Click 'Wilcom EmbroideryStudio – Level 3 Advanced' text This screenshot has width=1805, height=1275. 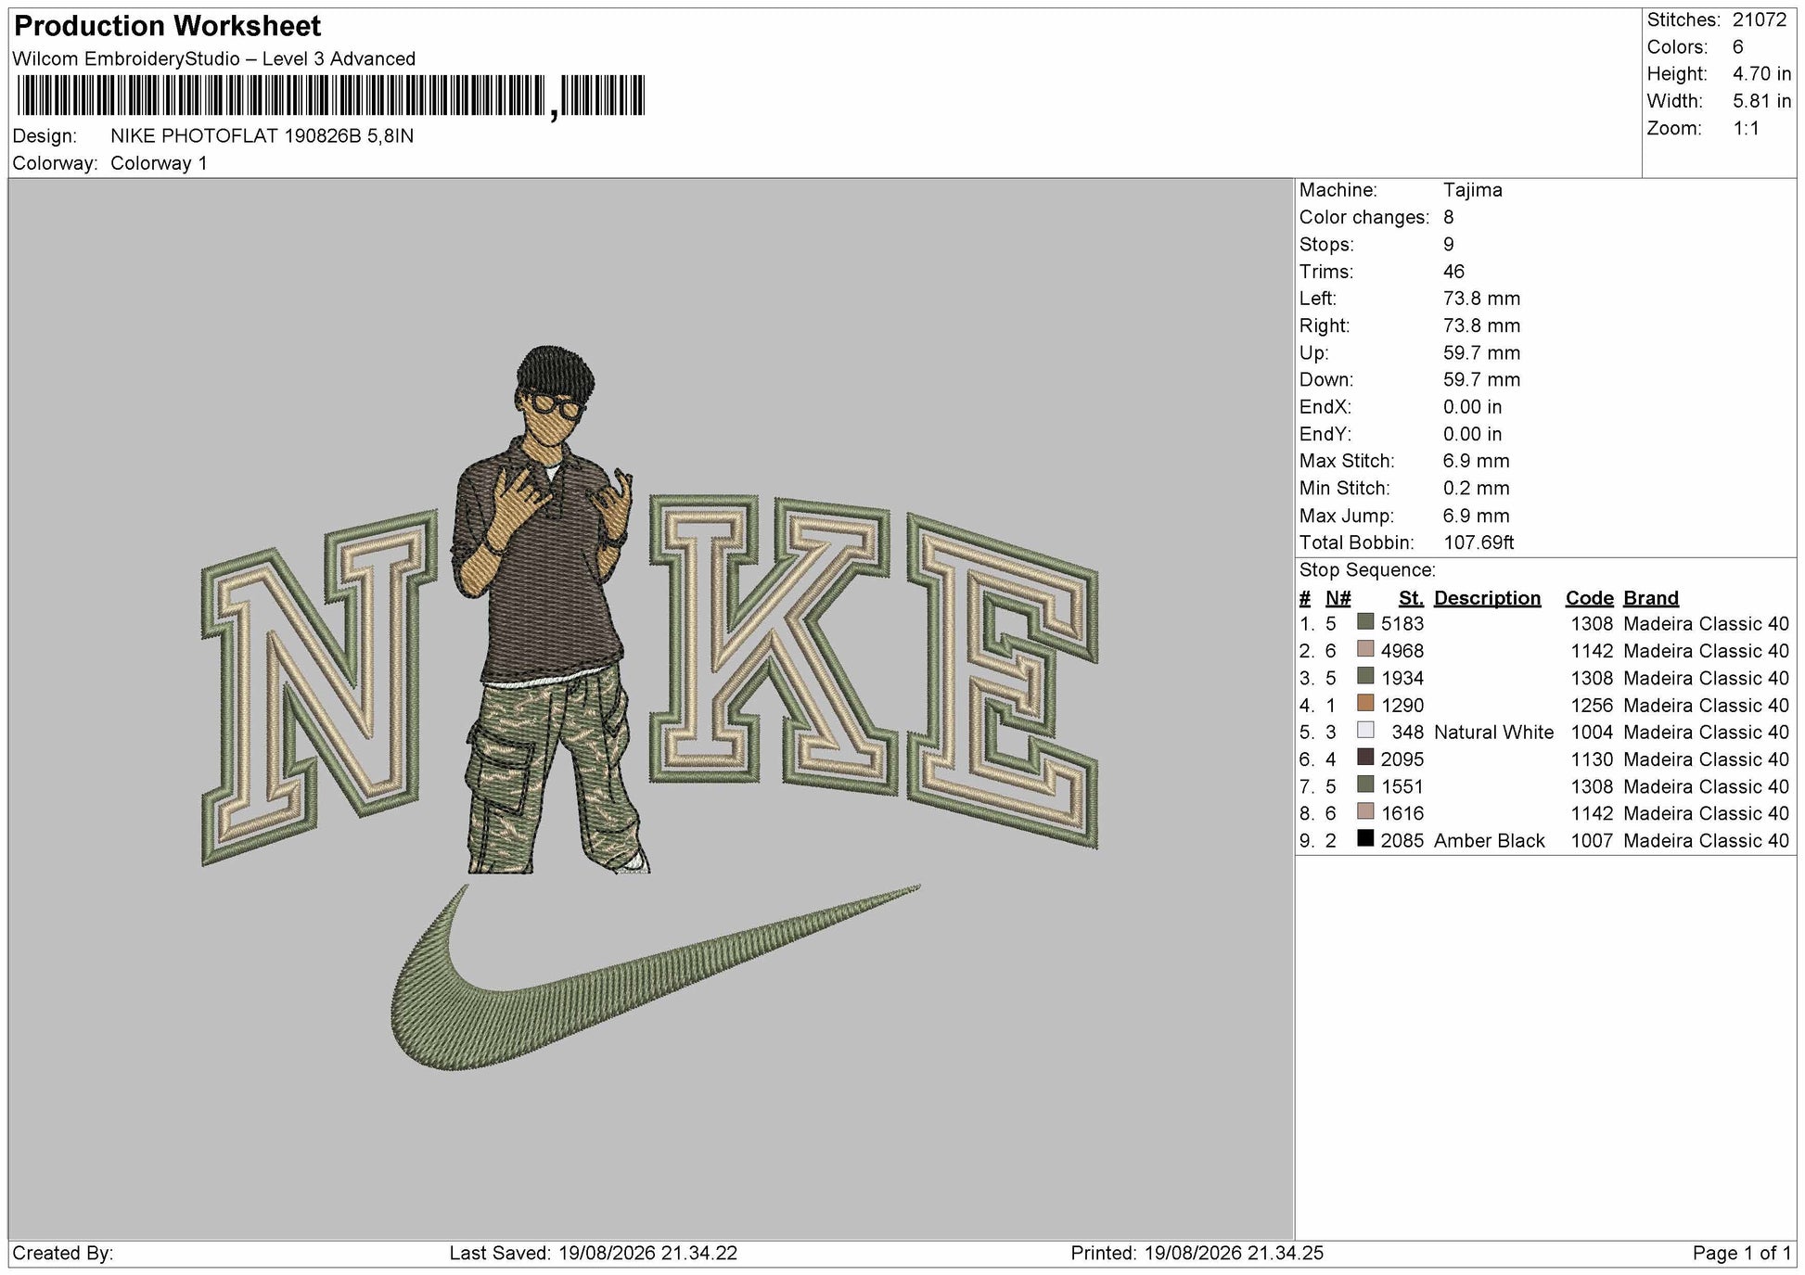coord(214,58)
